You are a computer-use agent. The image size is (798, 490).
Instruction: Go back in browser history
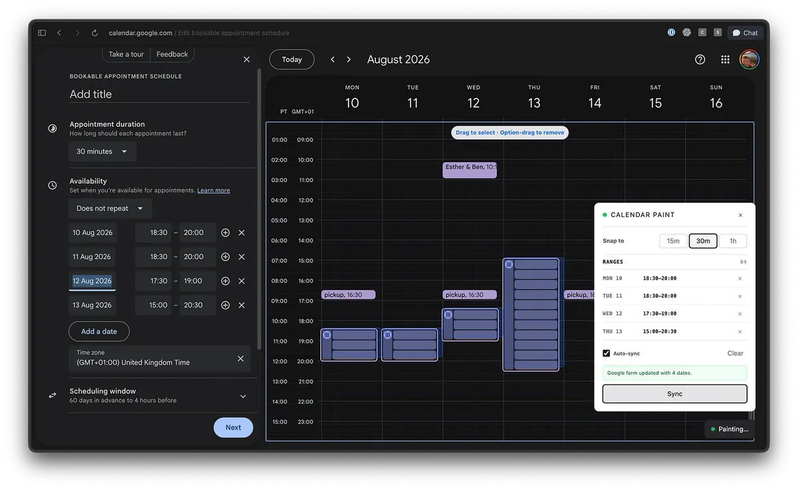(59, 33)
